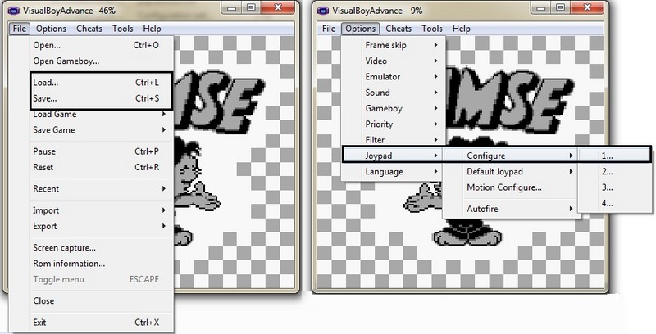Open the Cheats menu in left window
656x334 pixels.
[x=89, y=29]
